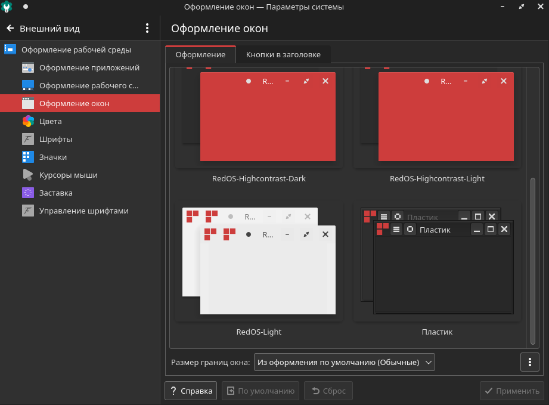This screenshot has width=549, height=405.
Task: Select the Шрифты fonts icon
Action: click(28, 139)
